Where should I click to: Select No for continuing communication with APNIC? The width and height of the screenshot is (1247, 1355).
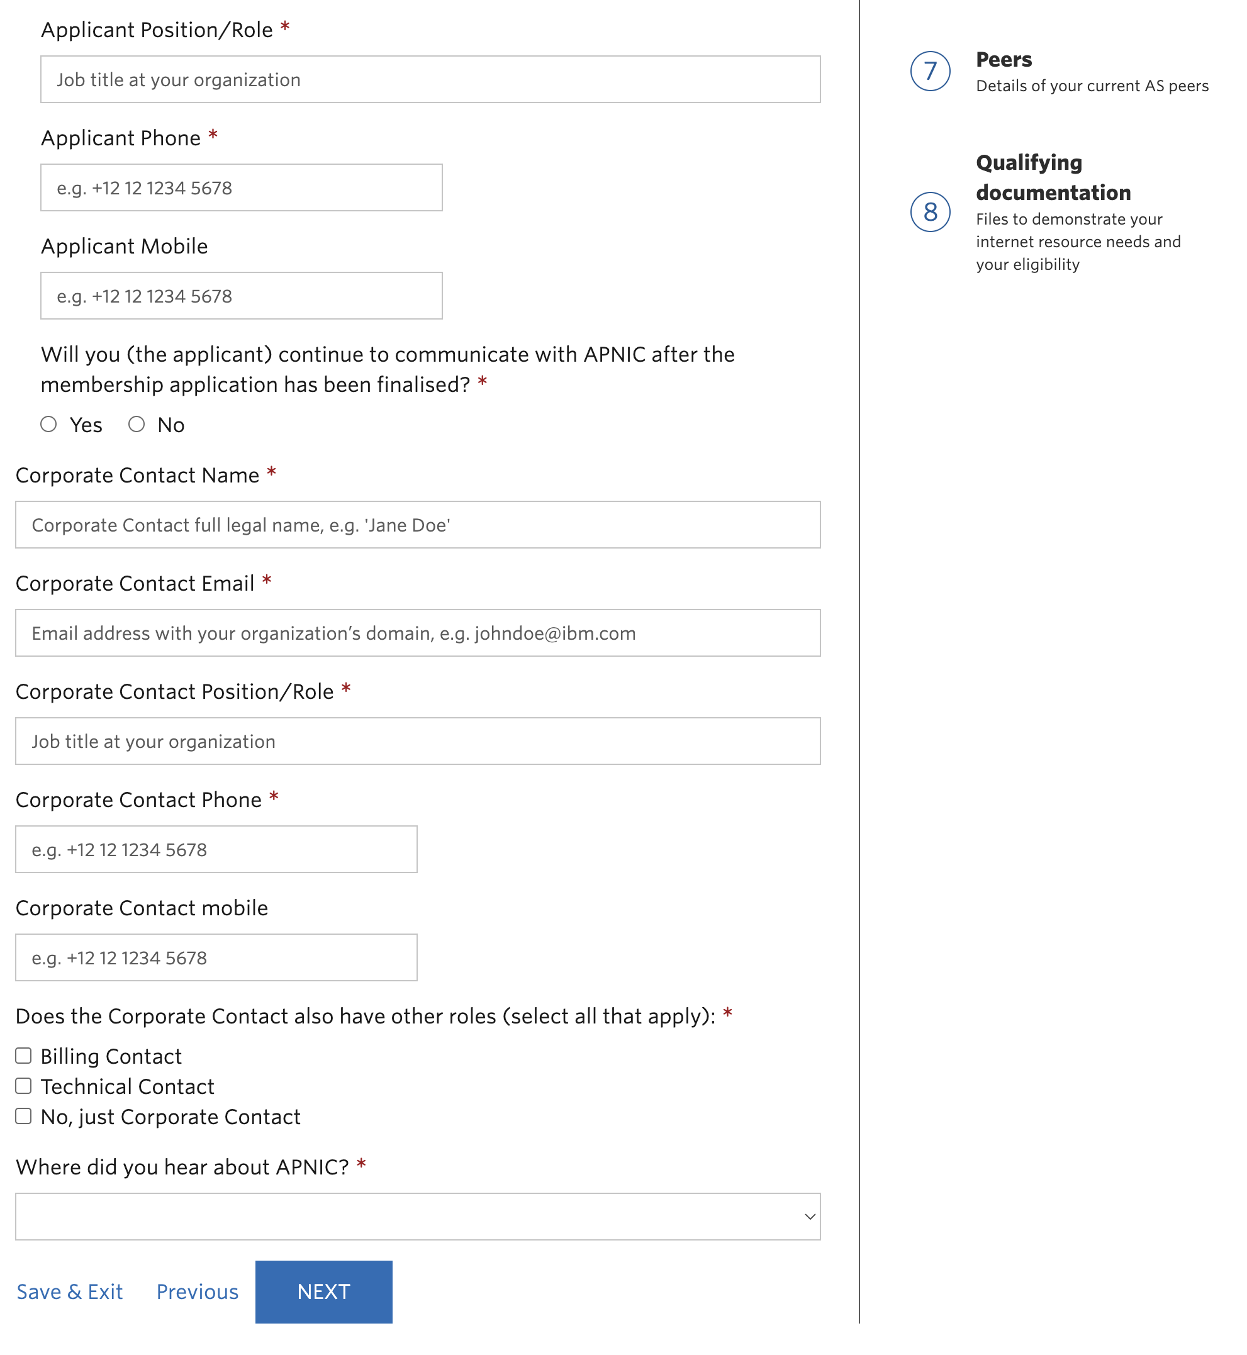pos(137,424)
